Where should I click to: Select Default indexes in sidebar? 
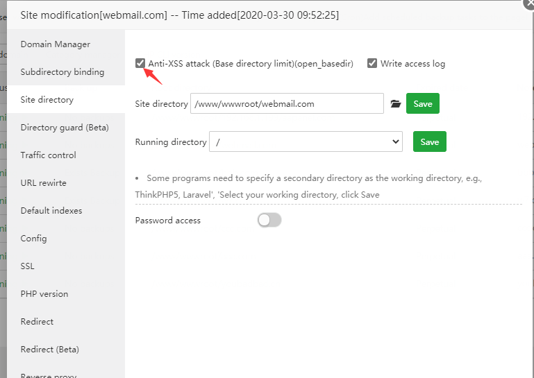[51, 211]
